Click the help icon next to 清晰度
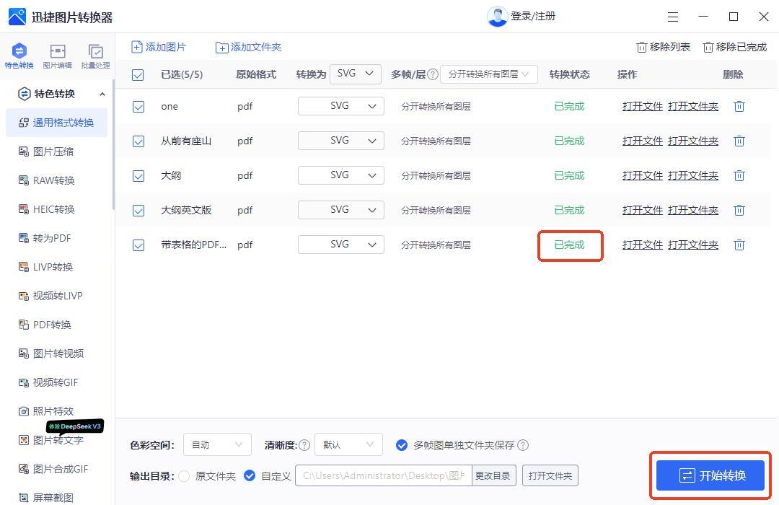The width and height of the screenshot is (779, 505). pos(304,445)
